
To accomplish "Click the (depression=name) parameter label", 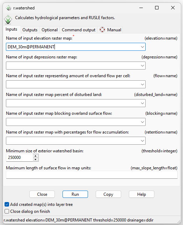I will tap(159, 57).
